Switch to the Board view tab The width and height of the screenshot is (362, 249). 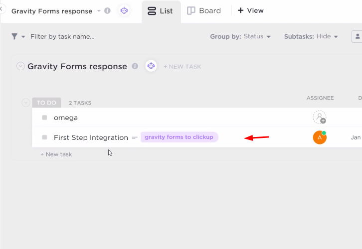[204, 10]
